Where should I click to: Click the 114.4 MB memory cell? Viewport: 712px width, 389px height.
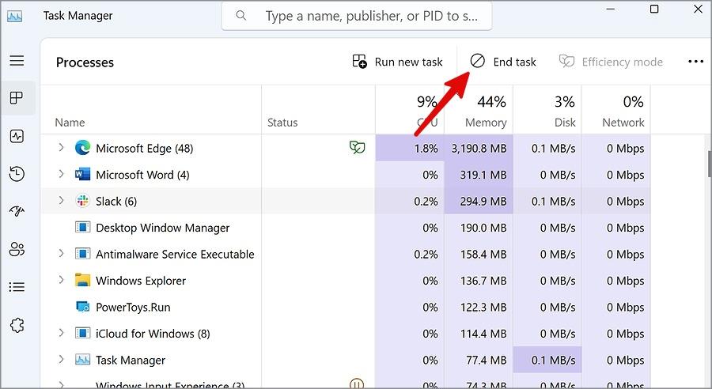tap(479, 334)
